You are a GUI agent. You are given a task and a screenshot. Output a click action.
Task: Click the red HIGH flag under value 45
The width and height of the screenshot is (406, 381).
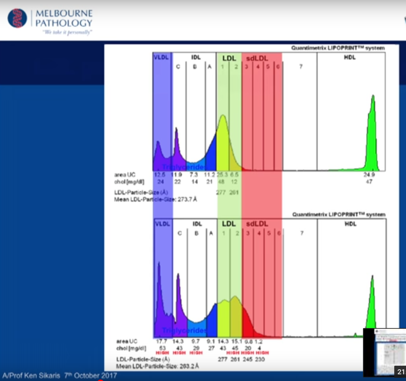tap(233, 353)
